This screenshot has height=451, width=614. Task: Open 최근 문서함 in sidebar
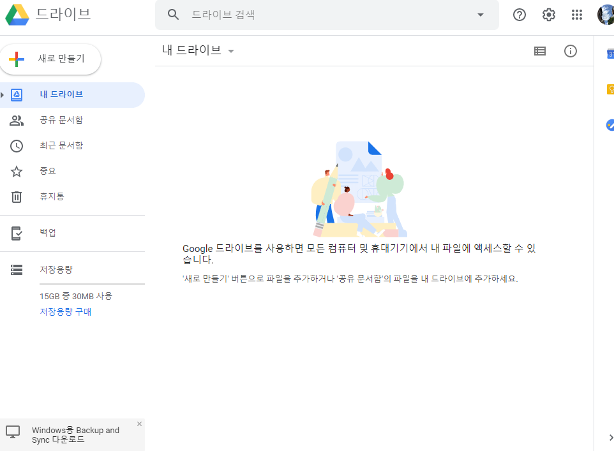(x=73, y=145)
